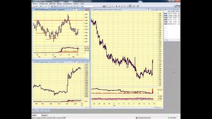Open the Брокер menu
The image size is (212, 119).
59,4
